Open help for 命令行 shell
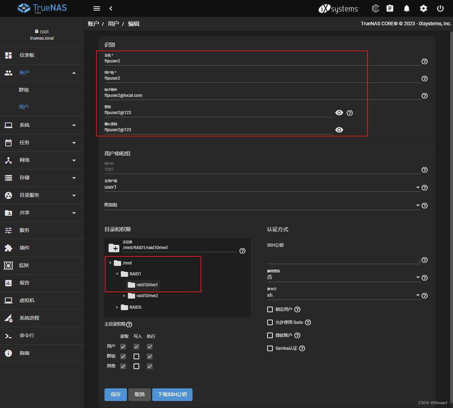 [425, 296]
